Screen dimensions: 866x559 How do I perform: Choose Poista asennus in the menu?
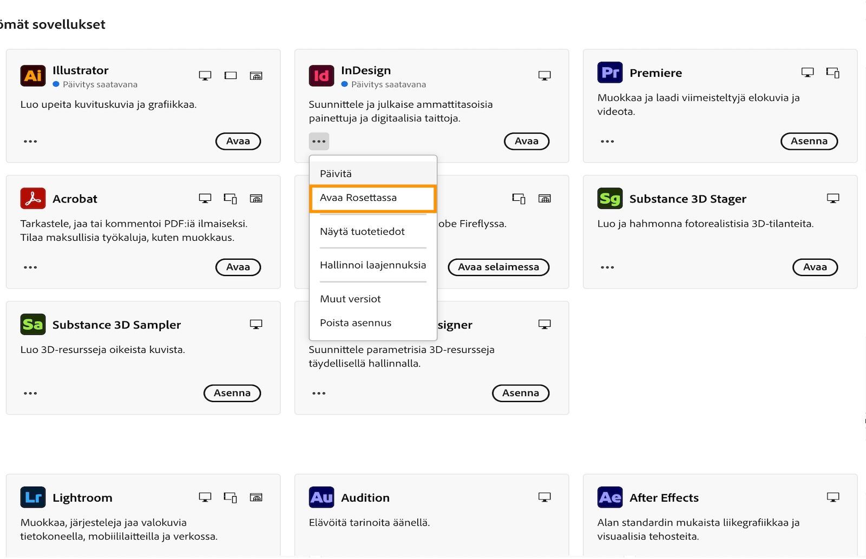coord(373,323)
